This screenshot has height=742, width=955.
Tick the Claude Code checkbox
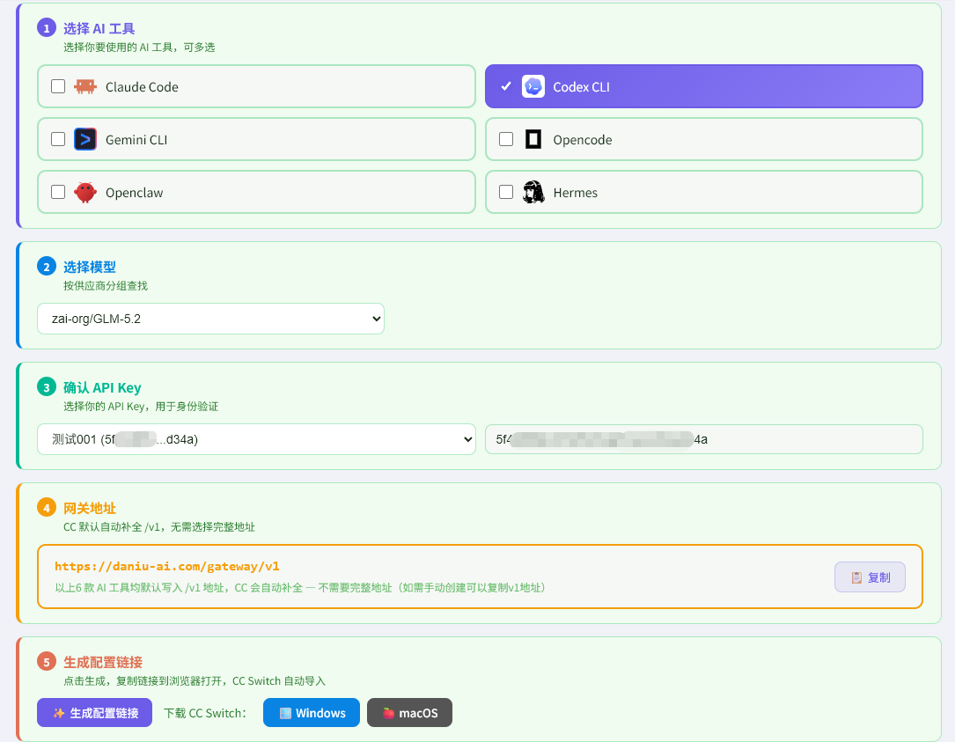click(58, 86)
